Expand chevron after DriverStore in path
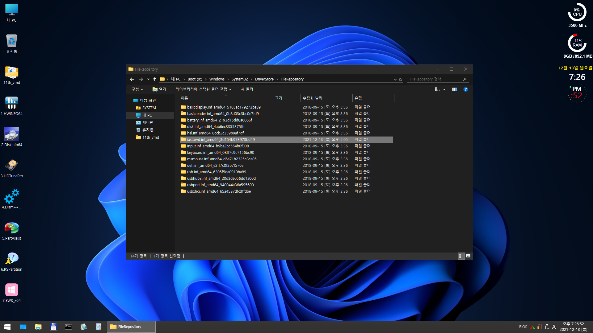 277,79
